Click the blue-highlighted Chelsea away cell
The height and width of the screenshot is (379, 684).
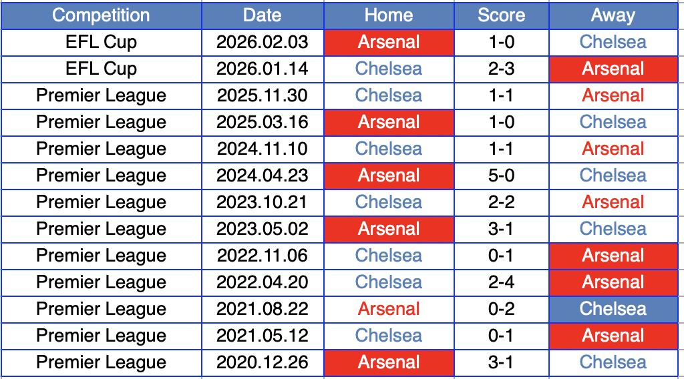(613, 309)
